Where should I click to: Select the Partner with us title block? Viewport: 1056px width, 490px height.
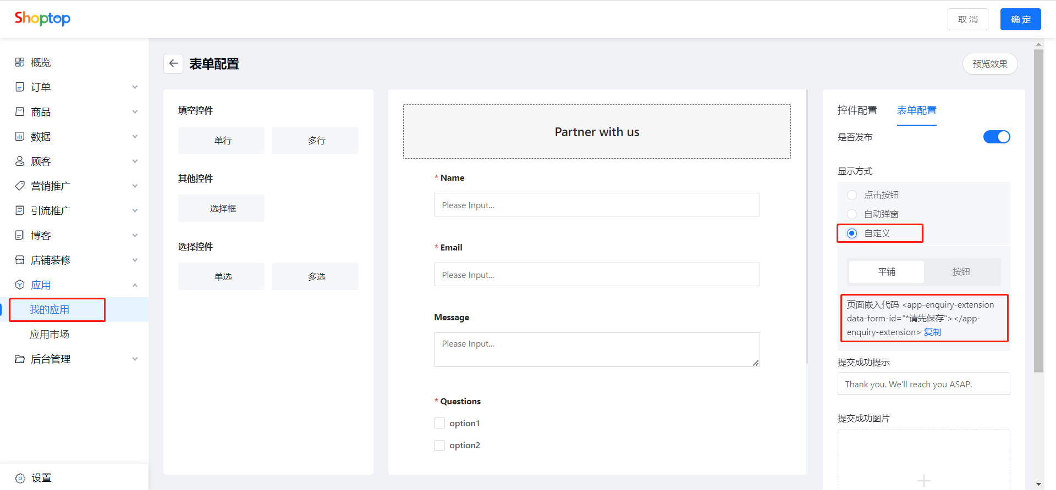click(597, 132)
